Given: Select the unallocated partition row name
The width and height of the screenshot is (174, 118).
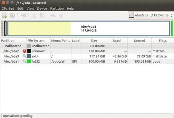Looking at the screenshot, I should click(x=13, y=46).
